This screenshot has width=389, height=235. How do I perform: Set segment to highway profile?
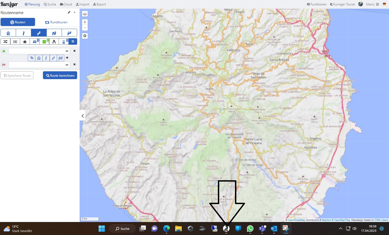[x=39, y=58]
